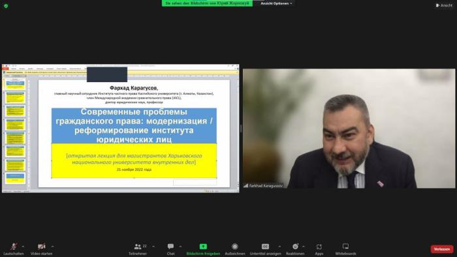This screenshot has height=257, width=457.
Task: Click the Ansicht view button top right
Action: (444, 5)
